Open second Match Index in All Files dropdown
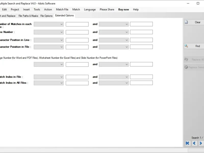Viewport: 204px width, 153px height. pos(114,83)
